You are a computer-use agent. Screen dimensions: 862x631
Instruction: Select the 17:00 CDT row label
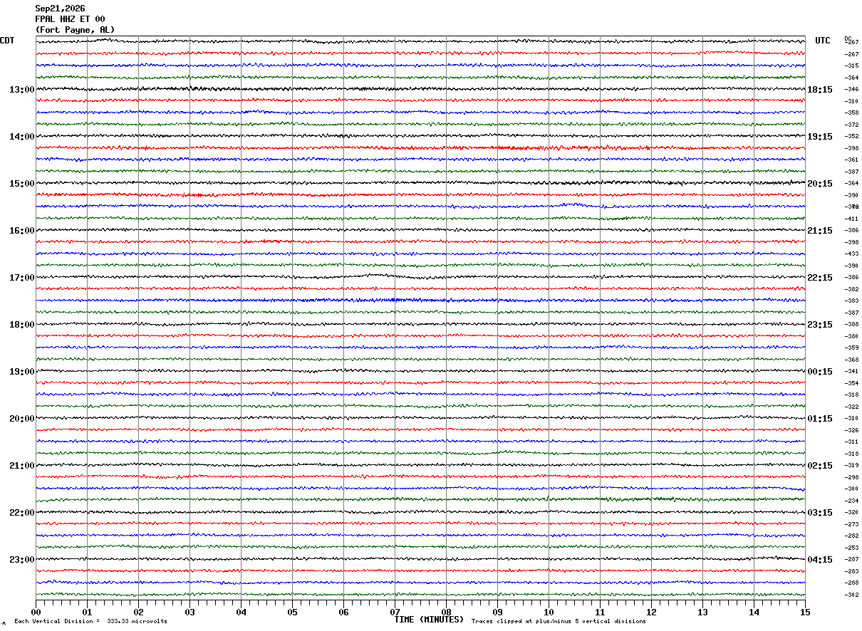22,278
